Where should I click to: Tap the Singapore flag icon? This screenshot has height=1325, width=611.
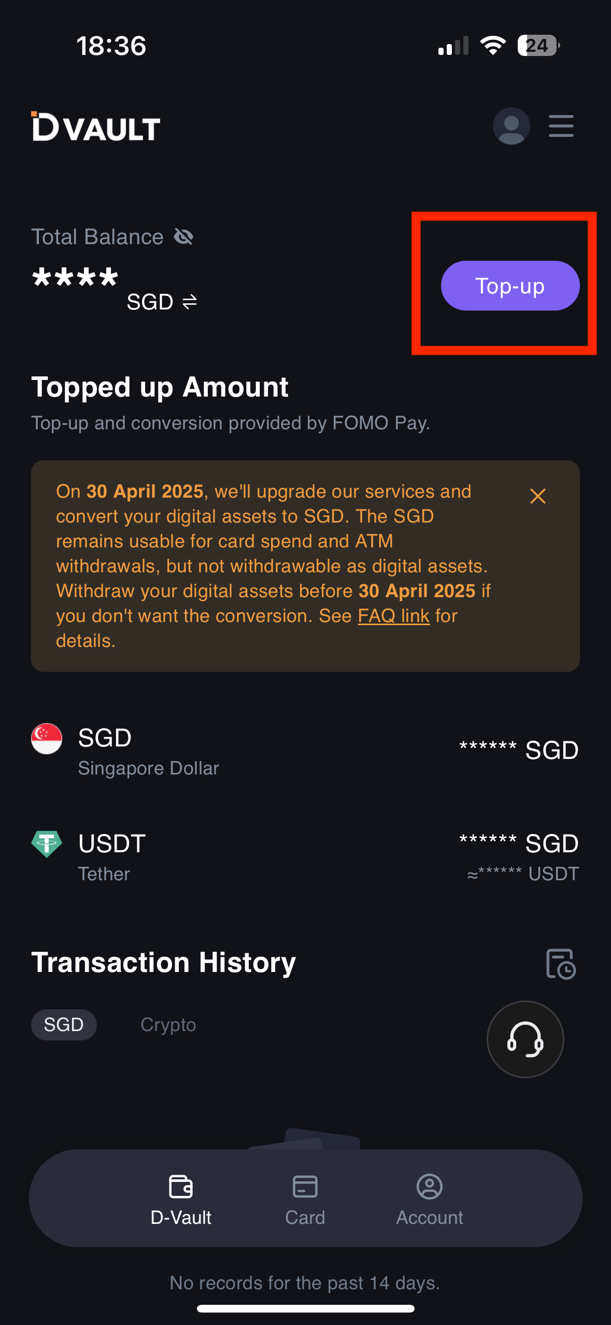tap(47, 738)
